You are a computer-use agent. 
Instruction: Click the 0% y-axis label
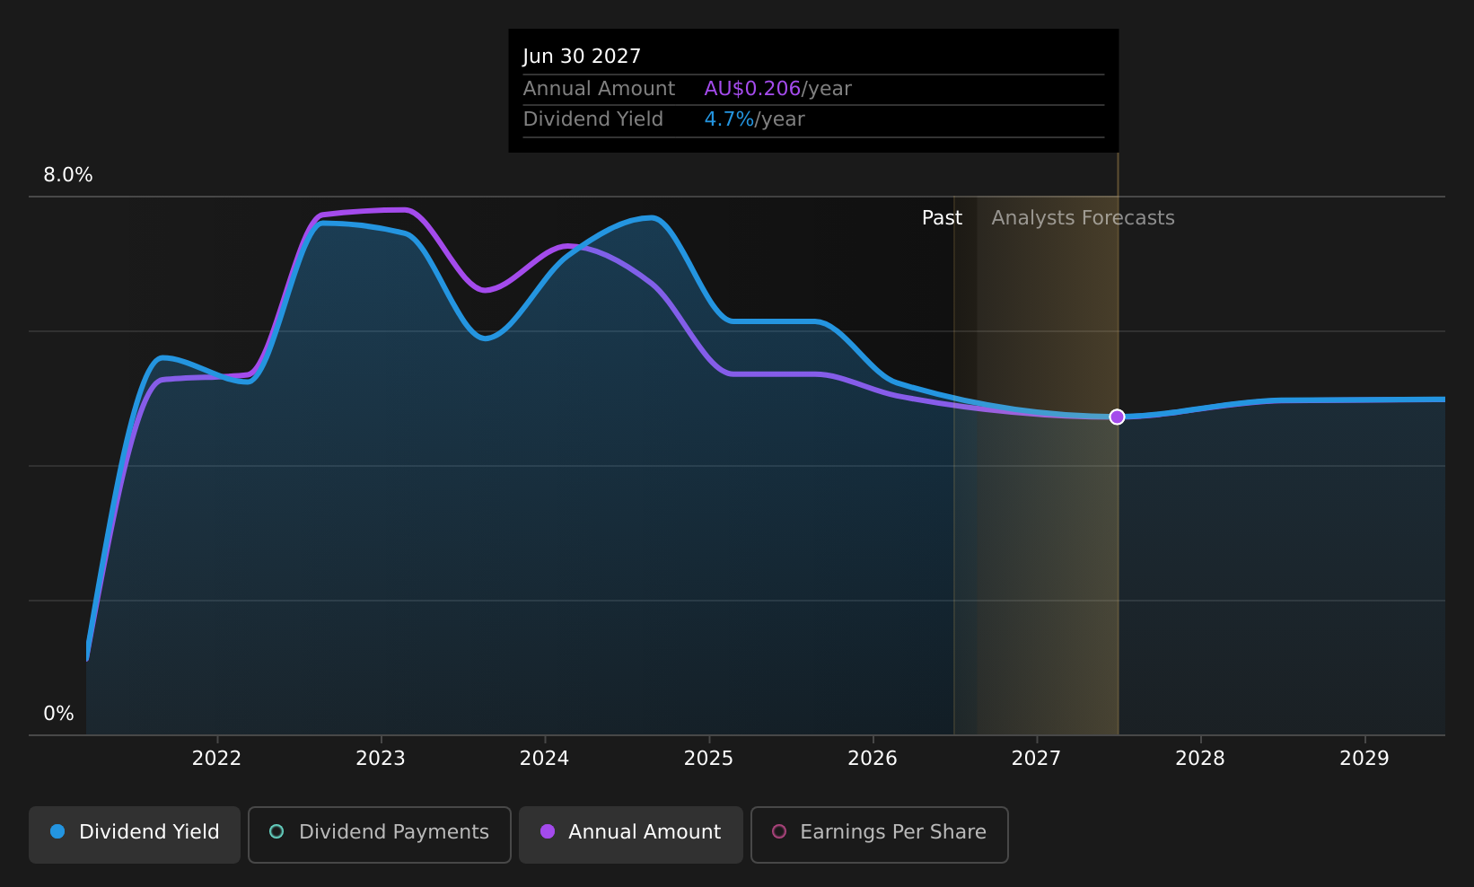[58, 714]
